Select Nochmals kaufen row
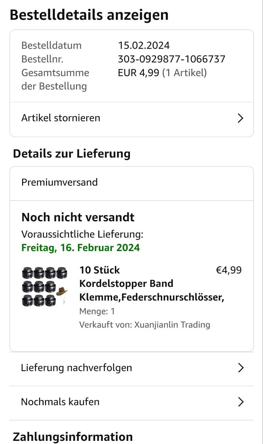The width and height of the screenshot is (263, 444). 60,402
